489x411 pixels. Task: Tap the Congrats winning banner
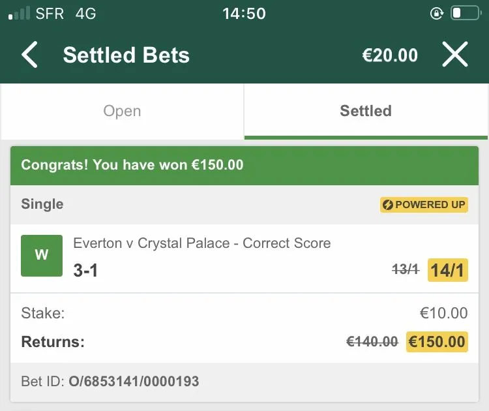[244, 165]
